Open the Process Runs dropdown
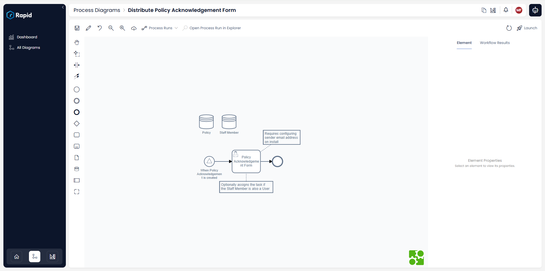Viewport: 545px width, 271px height. click(160, 28)
